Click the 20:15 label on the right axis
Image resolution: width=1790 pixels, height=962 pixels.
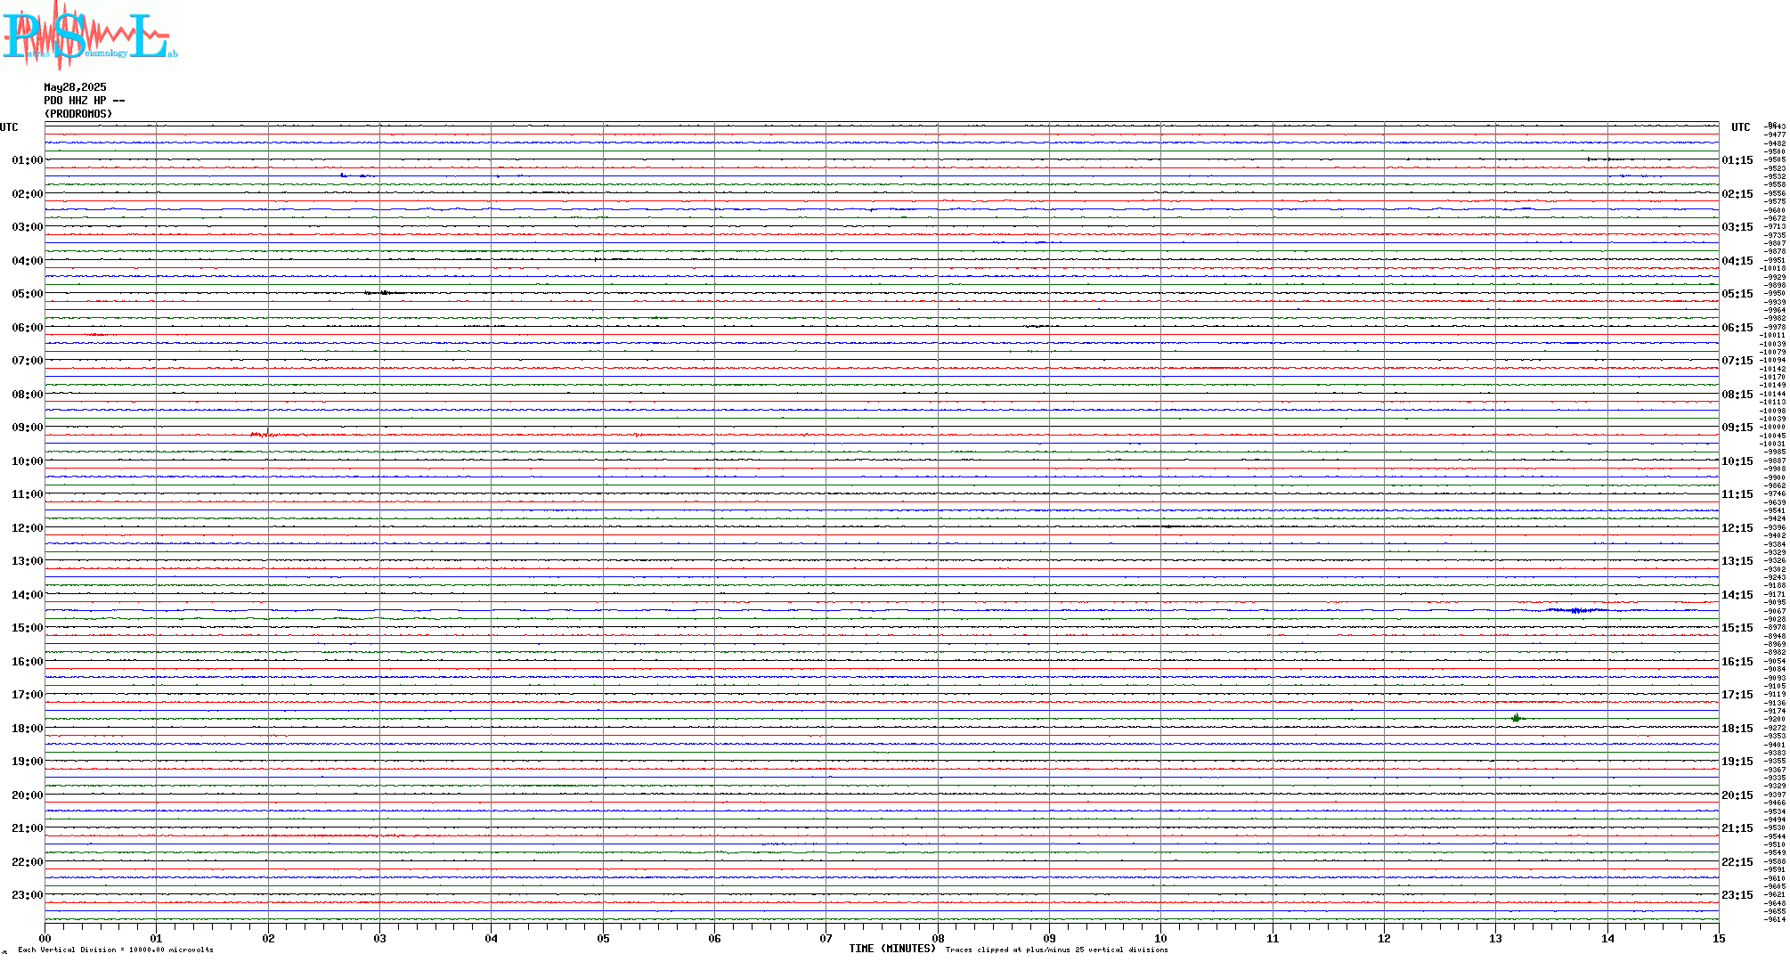1737,795
